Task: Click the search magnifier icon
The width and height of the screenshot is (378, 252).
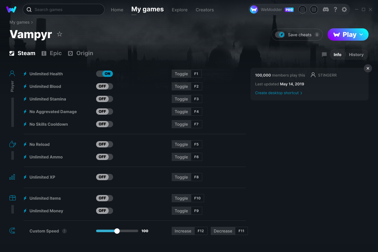Action: [x=29, y=9]
